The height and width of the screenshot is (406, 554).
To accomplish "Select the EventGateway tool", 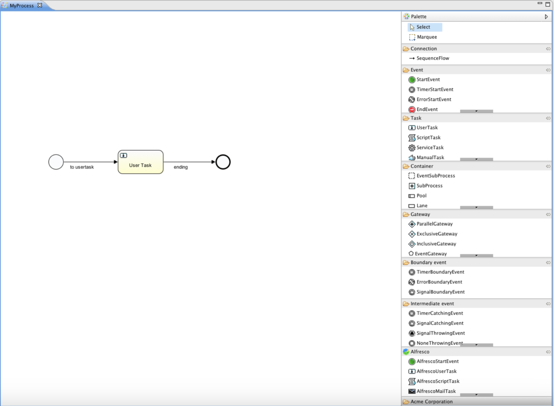I will coord(427,253).
